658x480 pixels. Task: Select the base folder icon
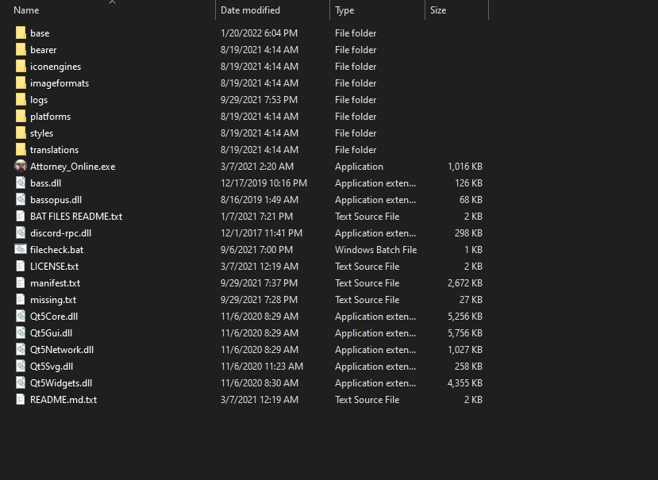tap(21, 33)
